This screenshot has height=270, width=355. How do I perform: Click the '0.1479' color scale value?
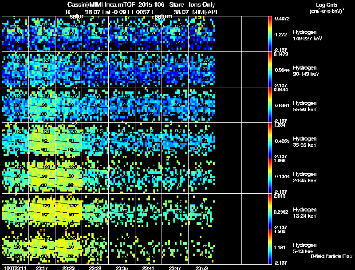(281, 54)
